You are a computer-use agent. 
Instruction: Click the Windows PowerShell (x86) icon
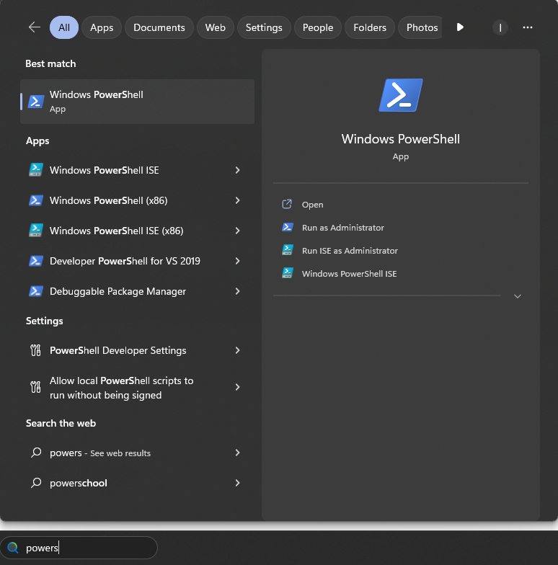(36, 200)
